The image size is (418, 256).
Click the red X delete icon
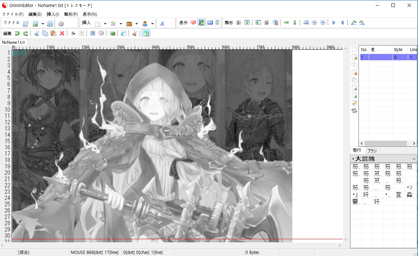click(x=62, y=33)
